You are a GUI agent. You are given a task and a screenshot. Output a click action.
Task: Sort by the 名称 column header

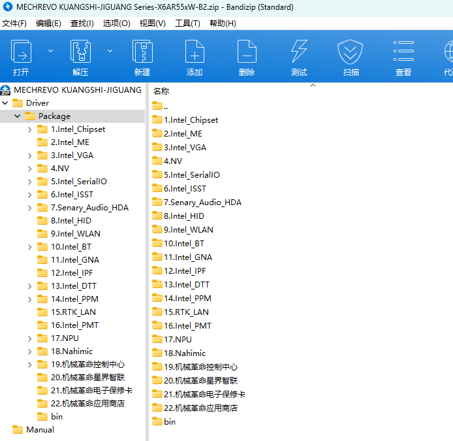click(x=161, y=91)
